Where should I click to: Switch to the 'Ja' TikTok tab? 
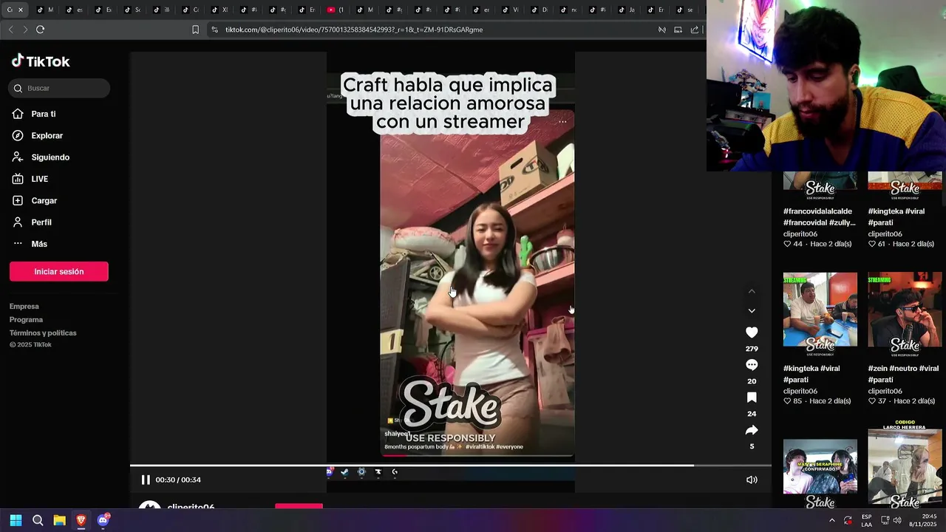(x=626, y=10)
